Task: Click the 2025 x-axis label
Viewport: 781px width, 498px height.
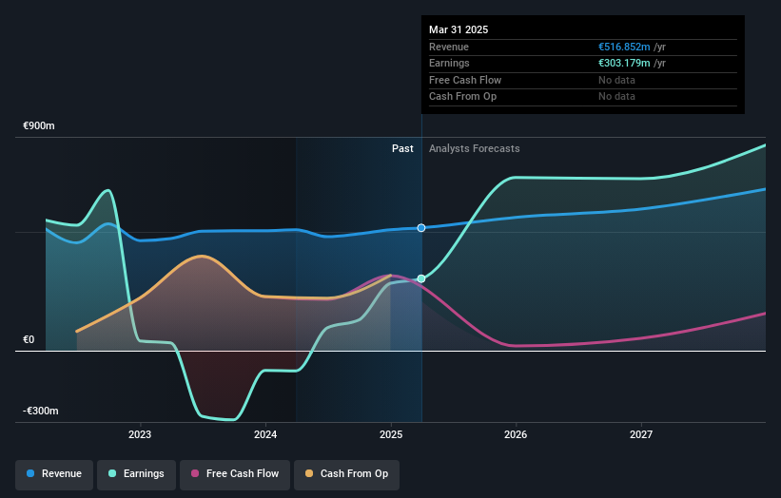Action: (391, 435)
